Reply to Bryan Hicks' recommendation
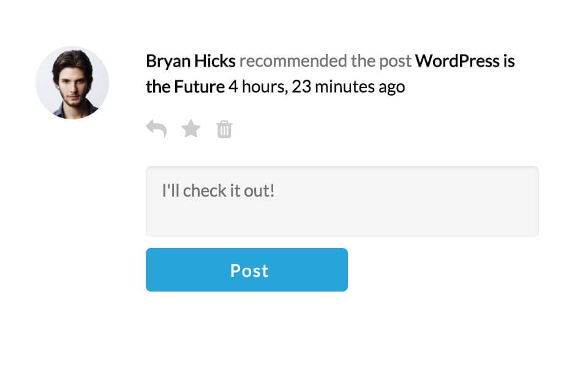 pyautogui.click(x=156, y=129)
